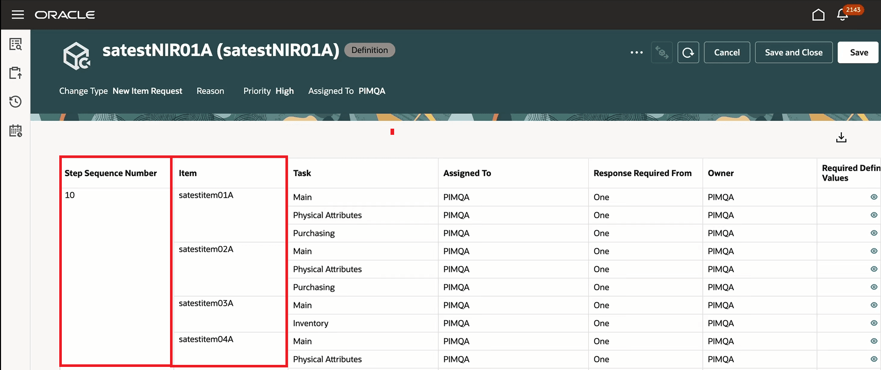The width and height of the screenshot is (881, 370).
Task: Click Main task under satestitem03A
Action: (302, 305)
